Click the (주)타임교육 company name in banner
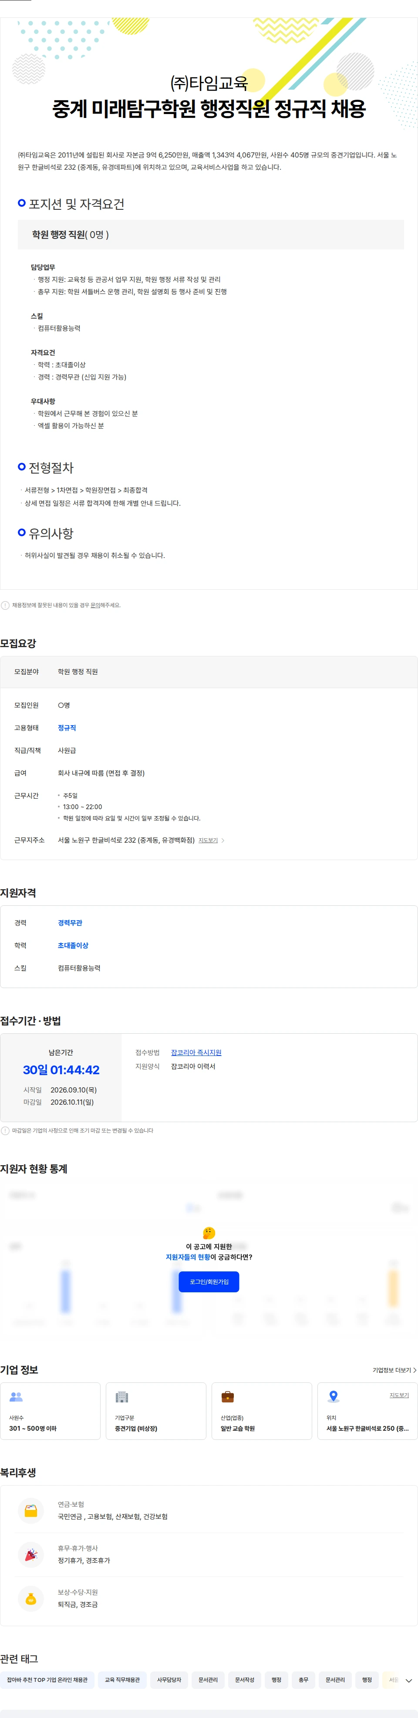The image size is (418, 1718). coord(209,83)
